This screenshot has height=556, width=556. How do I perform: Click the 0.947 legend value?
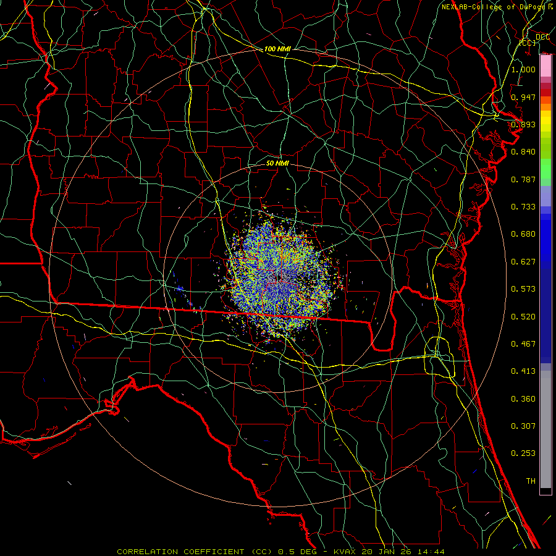pyautogui.click(x=523, y=97)
